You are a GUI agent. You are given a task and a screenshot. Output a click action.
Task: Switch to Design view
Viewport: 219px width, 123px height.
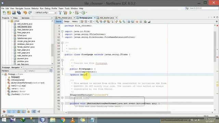click(x=67, y=22)
